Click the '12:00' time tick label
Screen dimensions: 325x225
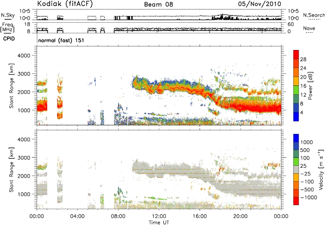tap(159, 216)
